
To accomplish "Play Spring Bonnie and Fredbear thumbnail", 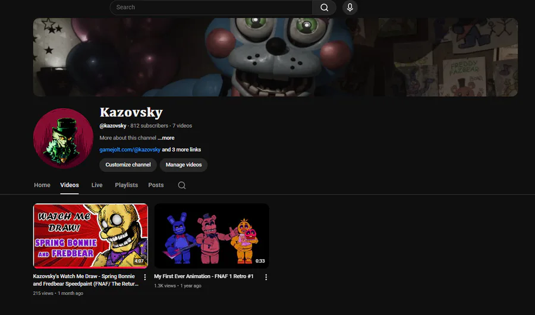I will (x=90, y=236).
